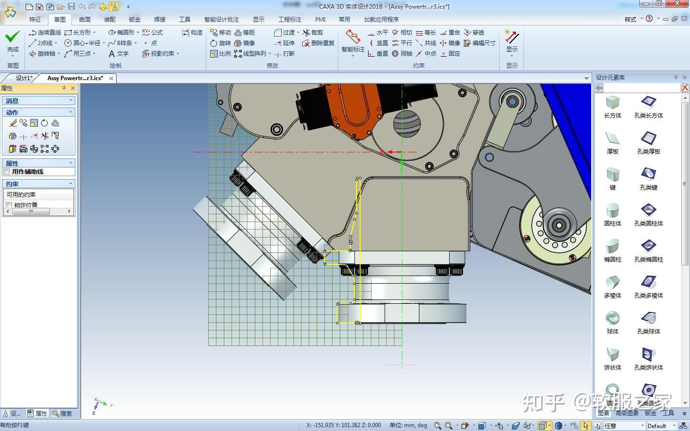
Task: Select the 连续直线 continuous line tool
Action: (45, 33)
